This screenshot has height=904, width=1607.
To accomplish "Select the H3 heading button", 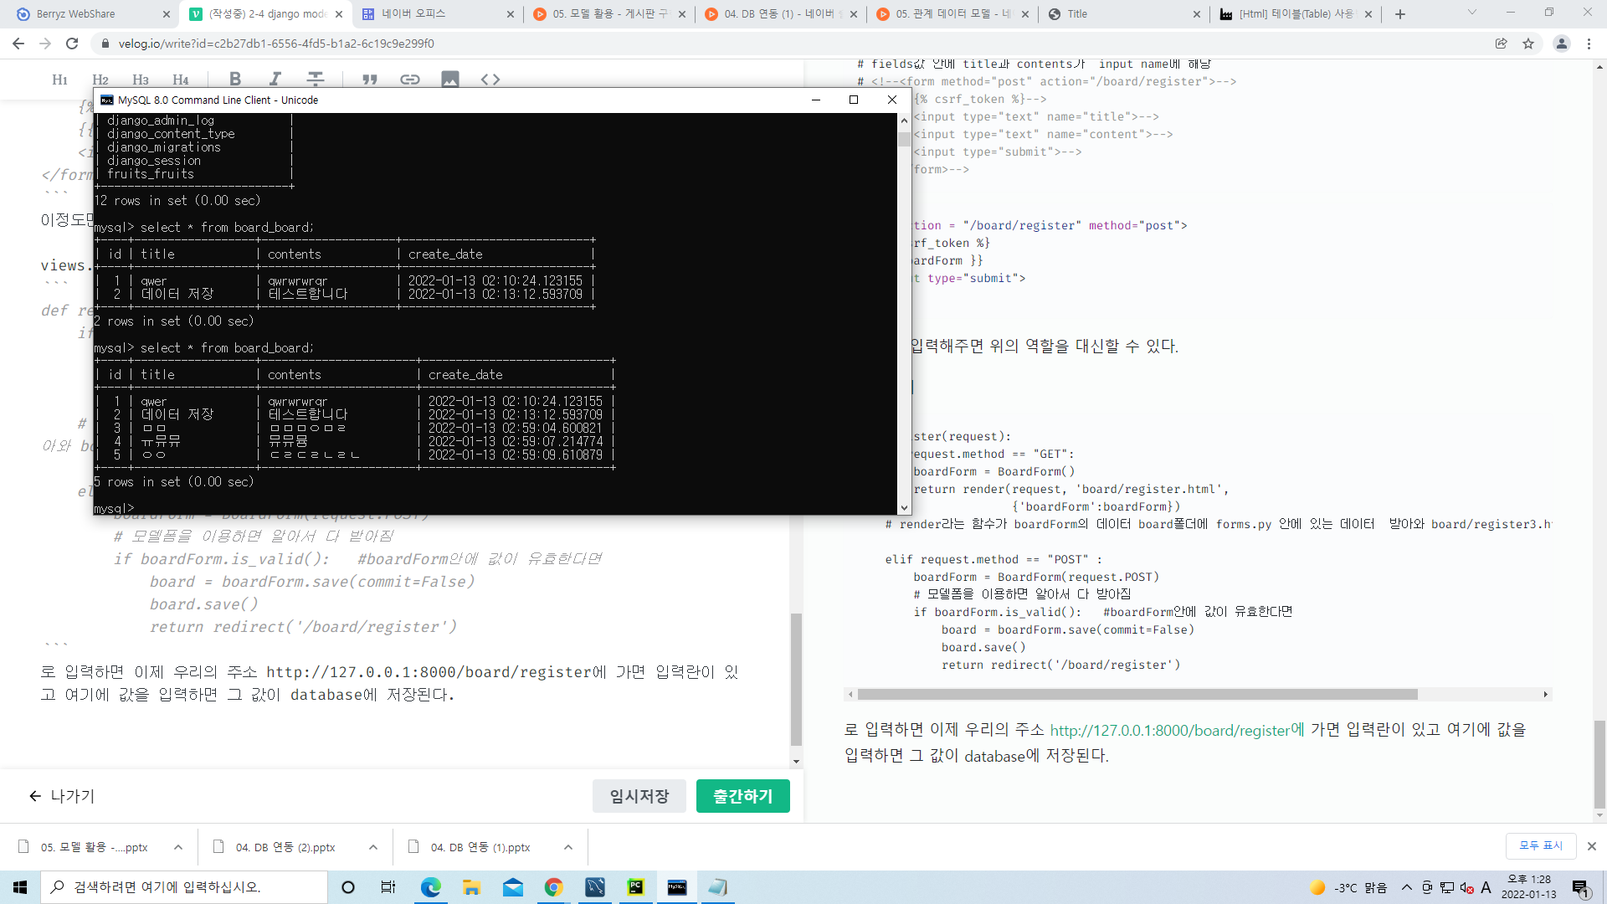I will tap(141, 80).
